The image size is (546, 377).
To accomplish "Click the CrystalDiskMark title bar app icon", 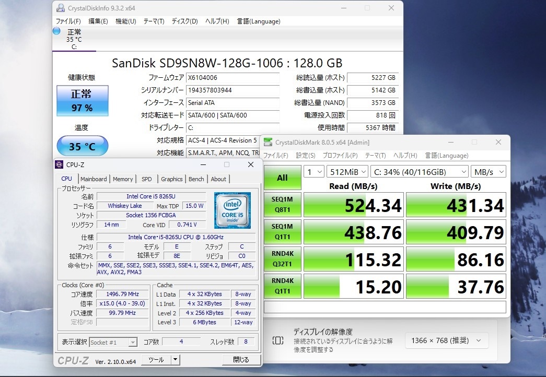I will pyautogui.click(x=268, y=142).
